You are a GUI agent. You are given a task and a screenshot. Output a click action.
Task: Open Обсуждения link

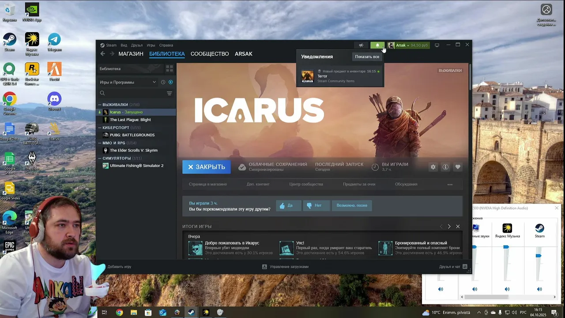point(406,184)
